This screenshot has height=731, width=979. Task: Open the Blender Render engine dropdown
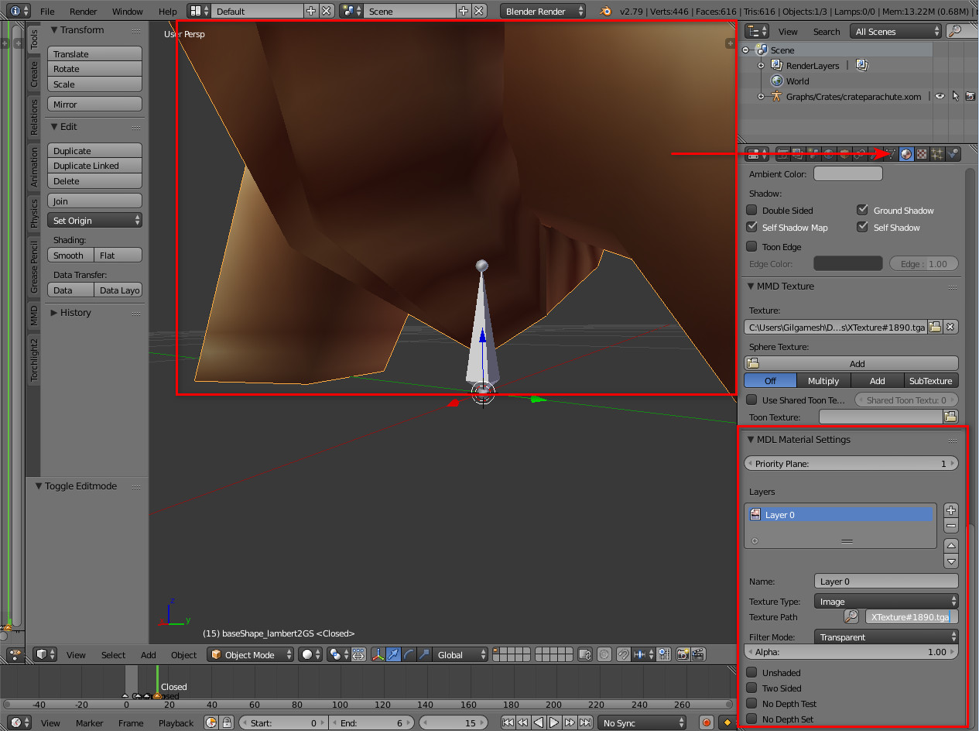tap(543, 11)
